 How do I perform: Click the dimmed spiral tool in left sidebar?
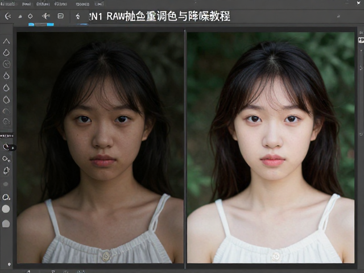(x=6, y=121)
